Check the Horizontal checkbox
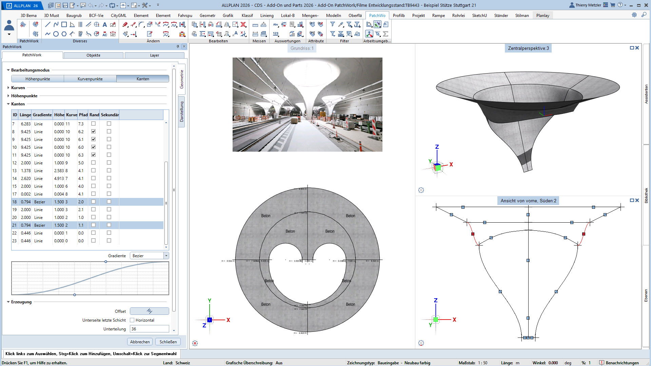Image resolution: width=651 pixels, height=366 pixels. [132, 320]
